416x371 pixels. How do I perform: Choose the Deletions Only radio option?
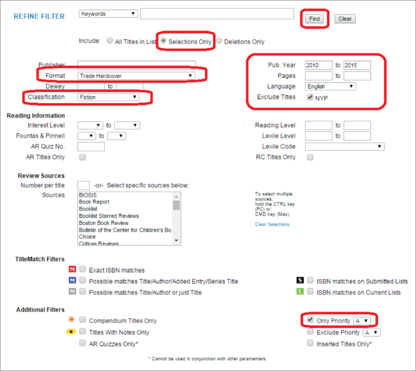click(x=219, y=41)
